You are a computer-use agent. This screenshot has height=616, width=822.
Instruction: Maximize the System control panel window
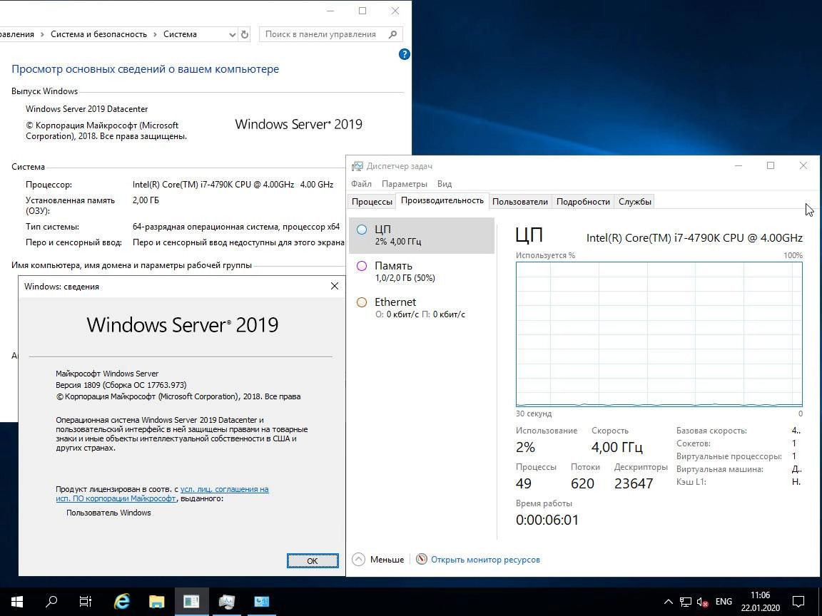[362, 11]
